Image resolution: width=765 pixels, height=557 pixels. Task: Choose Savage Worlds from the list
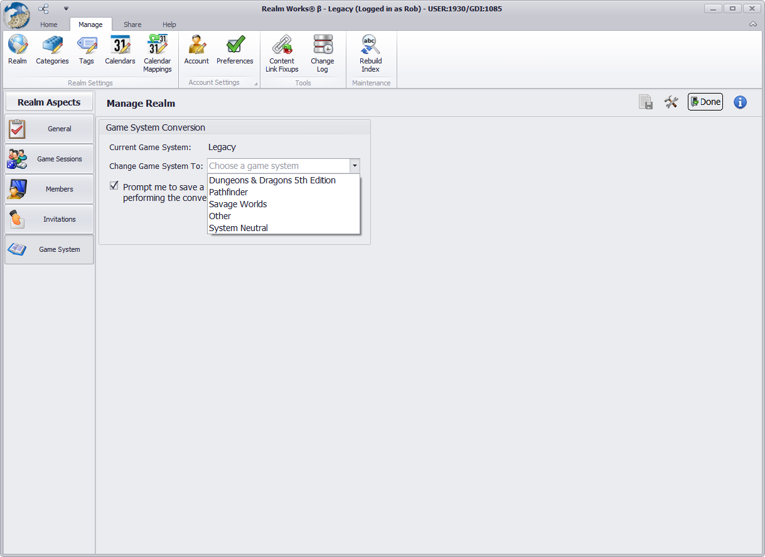284,204
